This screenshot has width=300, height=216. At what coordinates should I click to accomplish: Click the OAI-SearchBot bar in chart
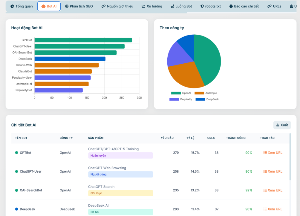pyautogui.click(x=76, y=53)
